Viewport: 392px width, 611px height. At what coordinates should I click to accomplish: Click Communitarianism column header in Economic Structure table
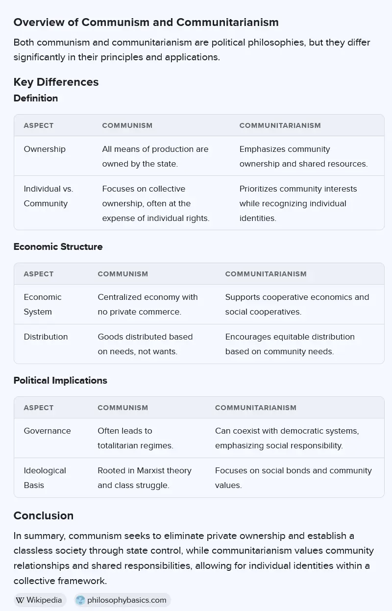click(x=266, y=274)
